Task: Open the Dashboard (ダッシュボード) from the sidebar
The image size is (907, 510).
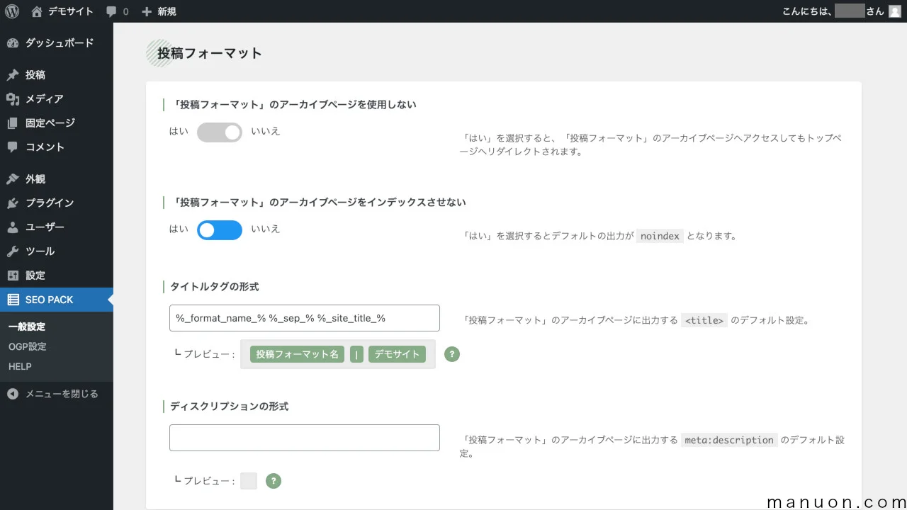Action: [16, 42]
